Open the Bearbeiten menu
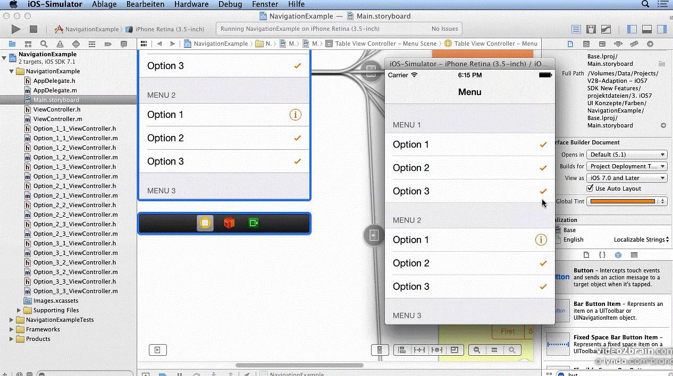This screenshot has width=673, height=376. tap(145, 4)
